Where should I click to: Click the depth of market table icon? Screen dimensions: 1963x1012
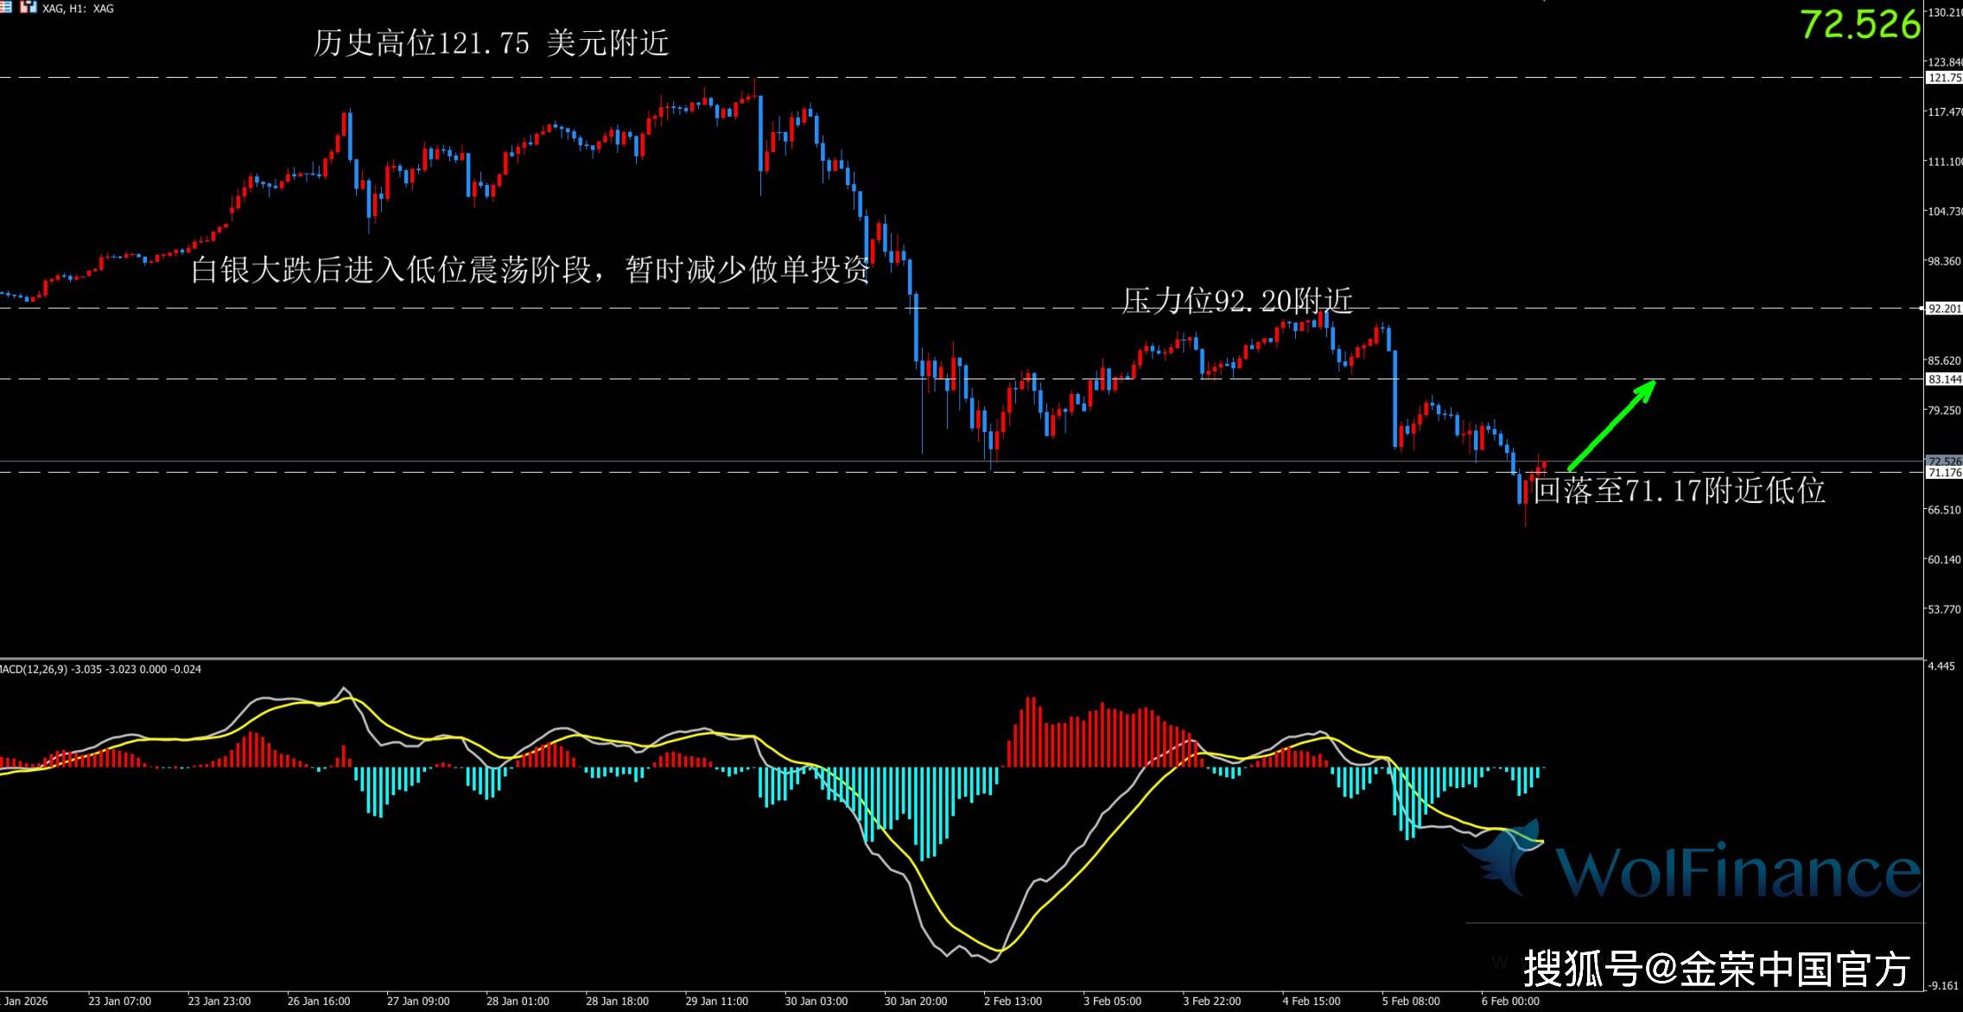7,7
